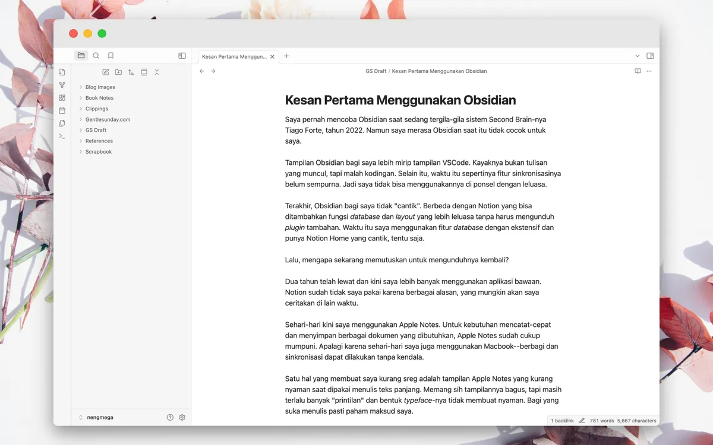The width and height of the screenshot is (713, 445).
Task: Switch to reading view book icon
Action: coord(638,71)
